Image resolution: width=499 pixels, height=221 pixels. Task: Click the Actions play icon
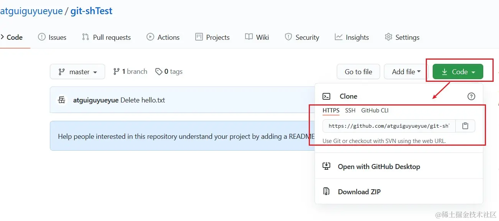150,37
